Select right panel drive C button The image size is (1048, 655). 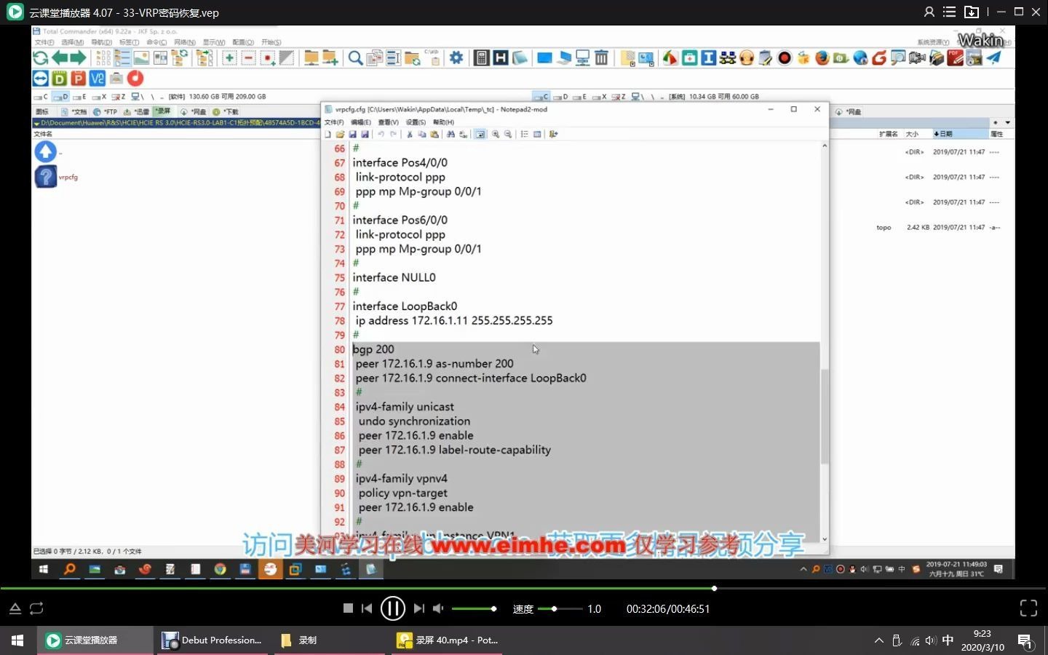(x=541, y=96)
